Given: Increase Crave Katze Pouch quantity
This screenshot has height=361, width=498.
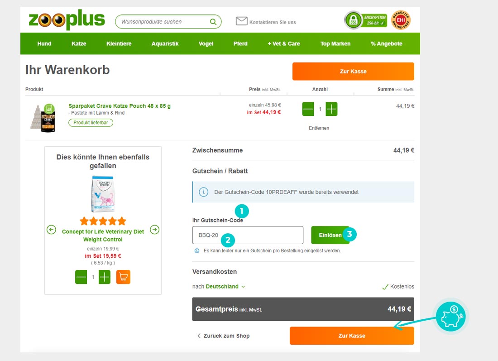Looking at the screenshot, I should 331,109.
